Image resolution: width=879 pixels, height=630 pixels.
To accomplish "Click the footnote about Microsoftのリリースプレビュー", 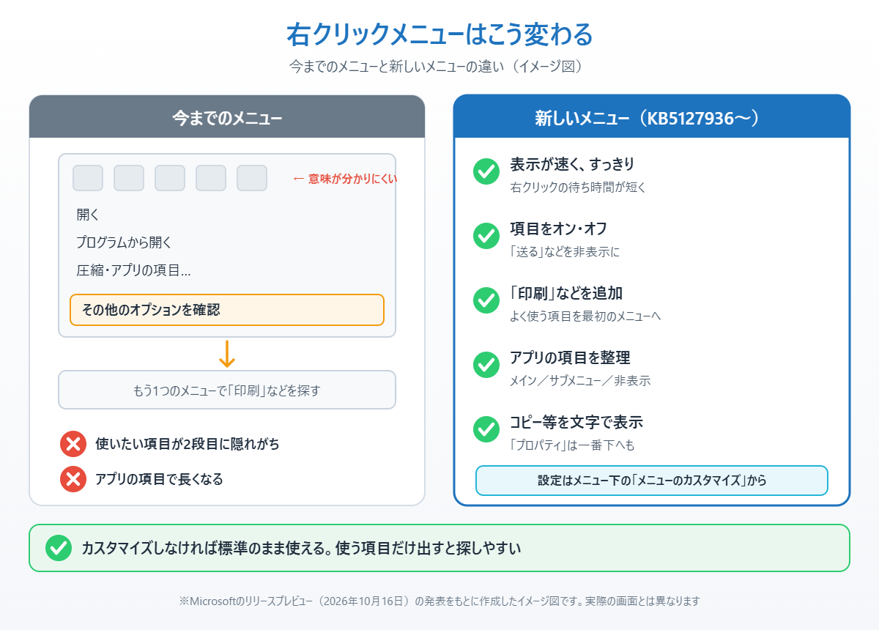I will pos(439,601).
